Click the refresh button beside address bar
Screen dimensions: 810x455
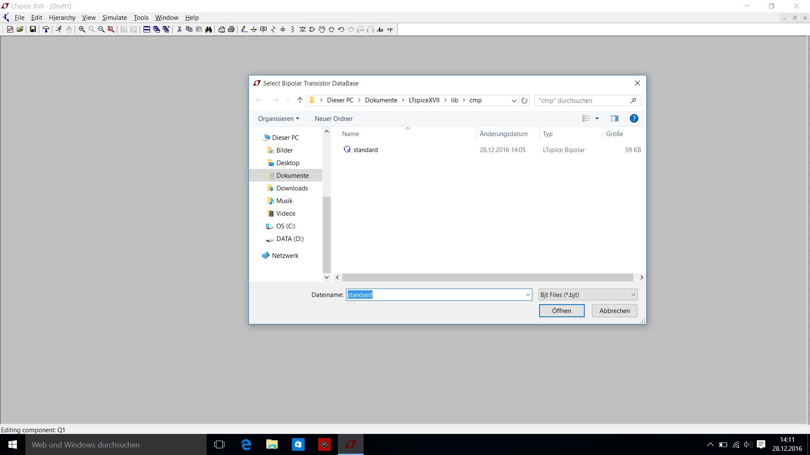524,100
